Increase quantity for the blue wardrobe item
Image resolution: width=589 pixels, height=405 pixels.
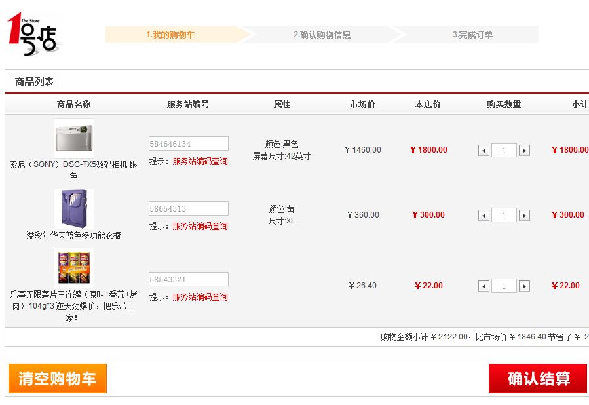click(524, 216)
